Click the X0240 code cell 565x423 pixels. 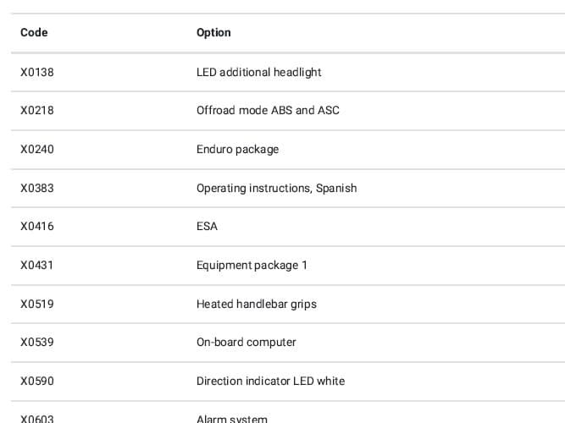click(x=37, y=150)
